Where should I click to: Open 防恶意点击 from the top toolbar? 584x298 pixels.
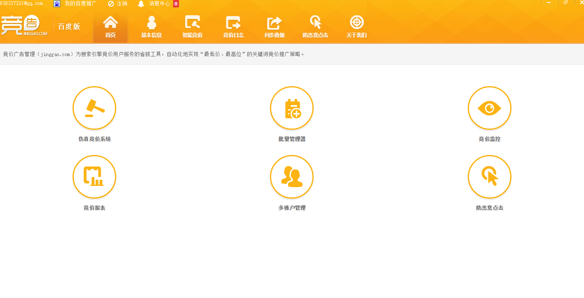(315, 26)
